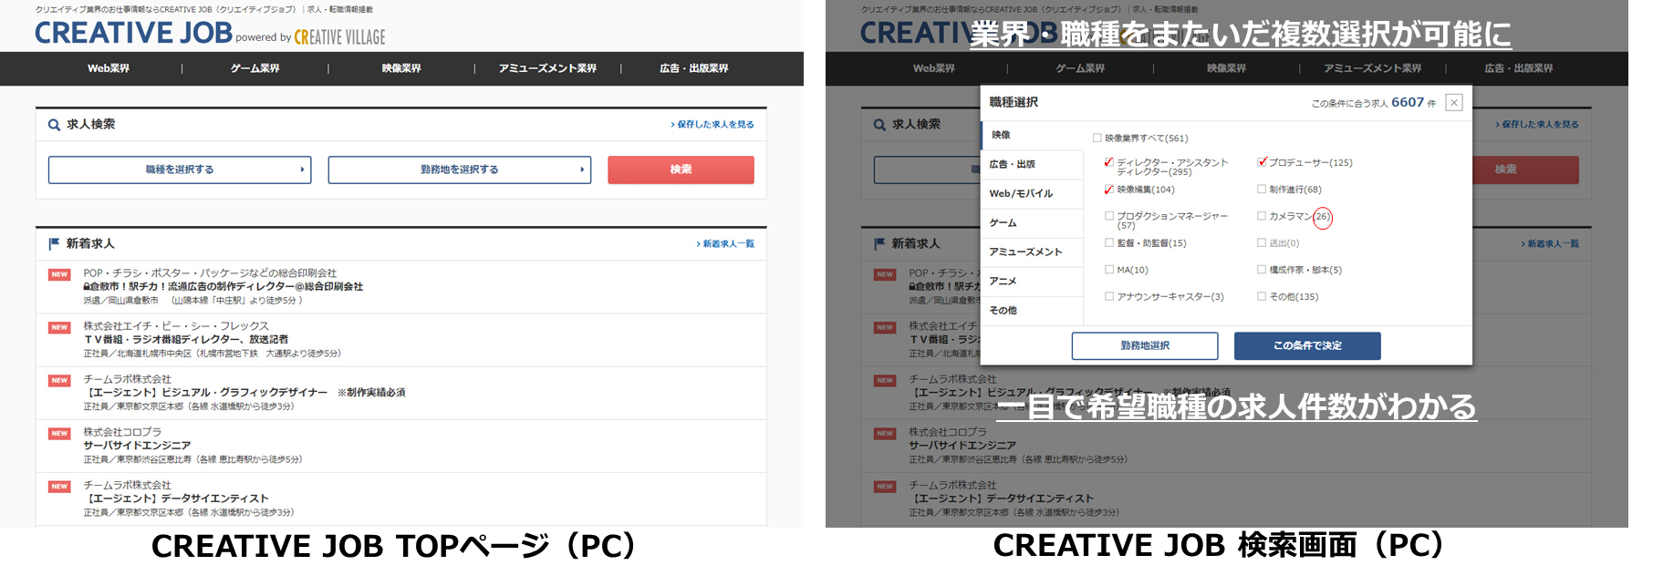
Task: Check the 映像業界すべて(561) checkbox
Action: pyautogui.click(x=1097, y=139)
